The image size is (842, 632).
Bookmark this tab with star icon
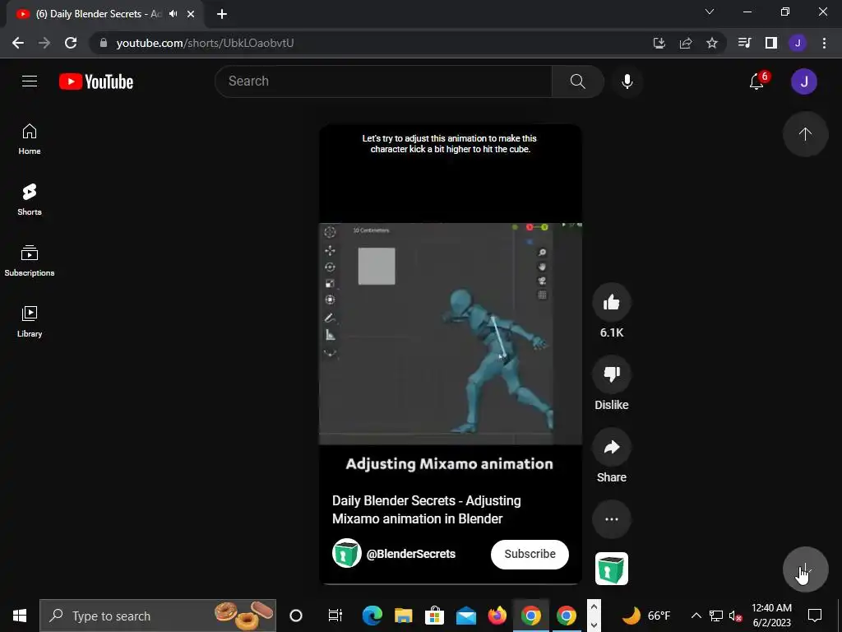712,43
